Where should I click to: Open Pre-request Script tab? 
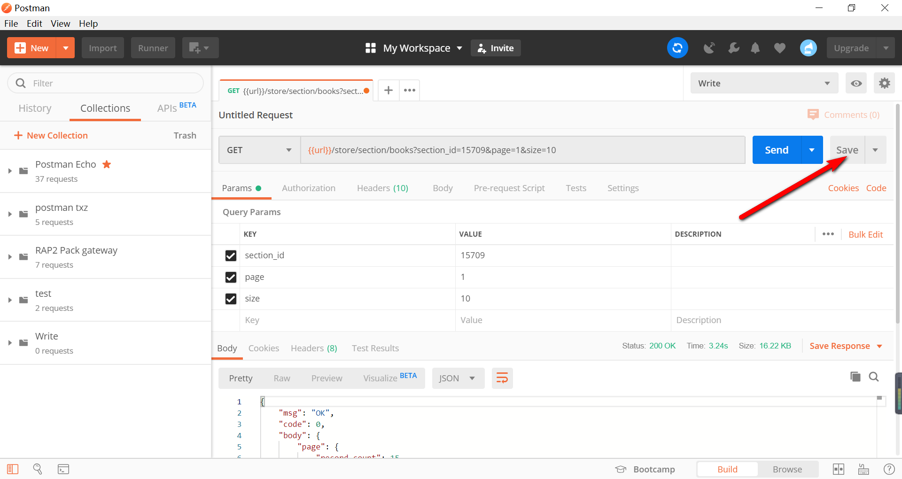point(509,188)
